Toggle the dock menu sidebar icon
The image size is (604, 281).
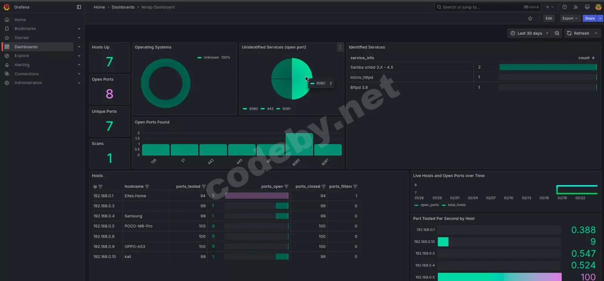pyautogui.click(x=79, y=7)
